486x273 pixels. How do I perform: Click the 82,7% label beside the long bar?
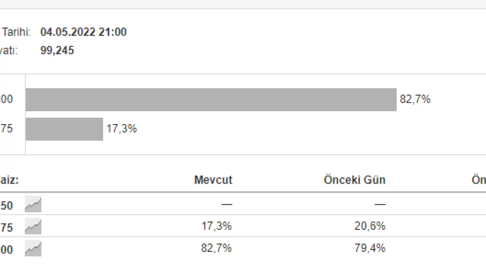pyautogui.click(x=415, y=99)
